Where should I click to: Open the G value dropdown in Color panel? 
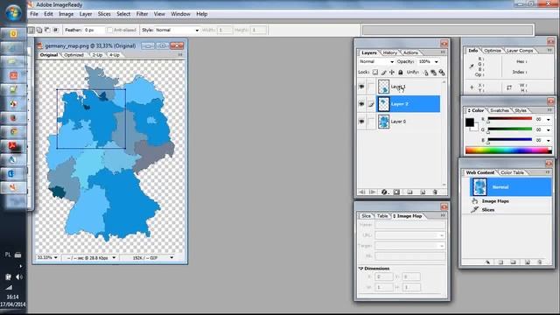(549, 129)
